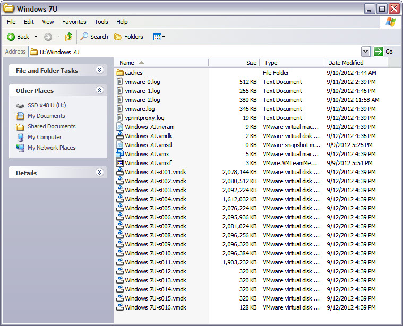Expand the Details panel
The height and width of the screenshot is (326, 403).
click(99, 172)
